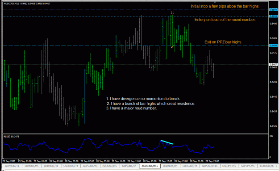This screenshot has height=171, width=279.
Task: Open the NZDUSD,M5 chart tab
Action: click(x=110, y=166)
